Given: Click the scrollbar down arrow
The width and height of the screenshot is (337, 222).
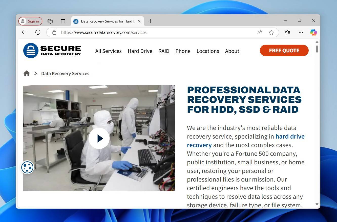Looking at the screenshot, I should 317,204.
